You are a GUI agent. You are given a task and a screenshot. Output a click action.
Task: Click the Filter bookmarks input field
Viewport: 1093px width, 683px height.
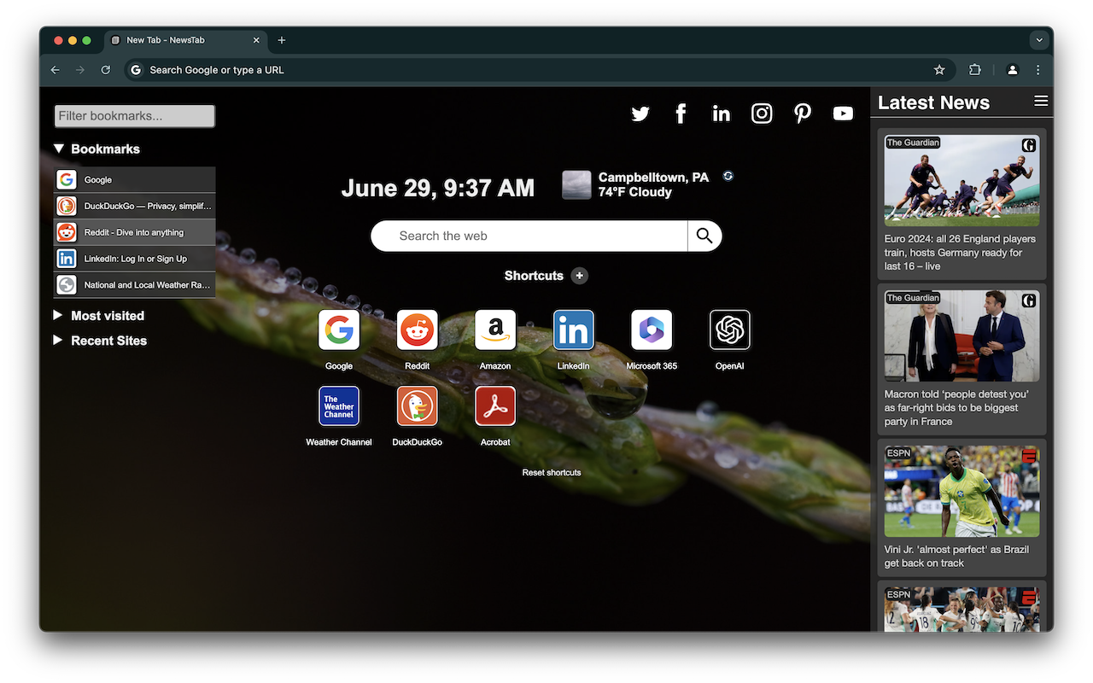134,115
